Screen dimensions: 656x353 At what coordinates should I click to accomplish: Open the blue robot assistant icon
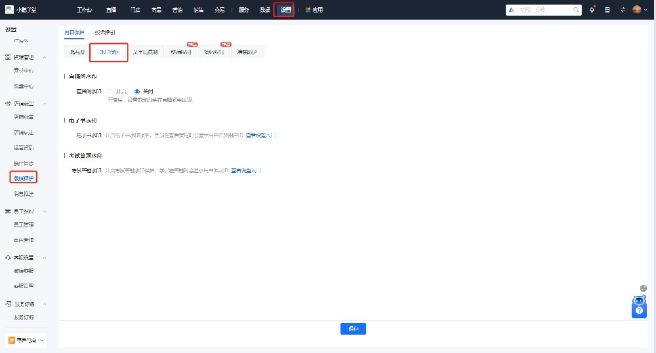pos(639,301)
